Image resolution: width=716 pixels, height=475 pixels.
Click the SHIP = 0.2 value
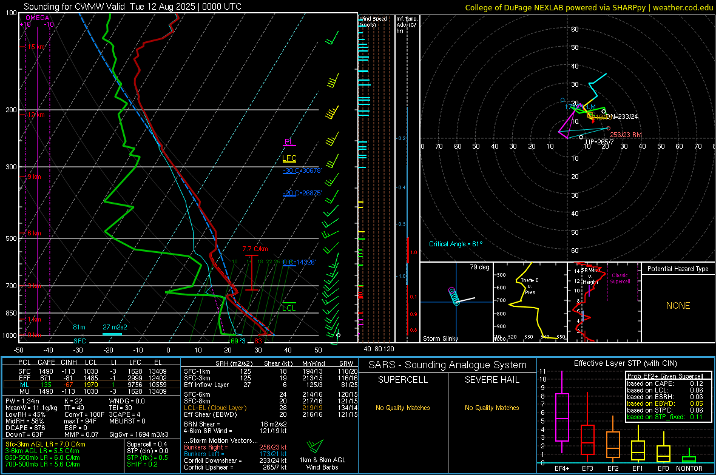(142, 465)
